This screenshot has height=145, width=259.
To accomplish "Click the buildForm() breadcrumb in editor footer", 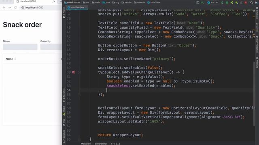I will click(101, 144).
